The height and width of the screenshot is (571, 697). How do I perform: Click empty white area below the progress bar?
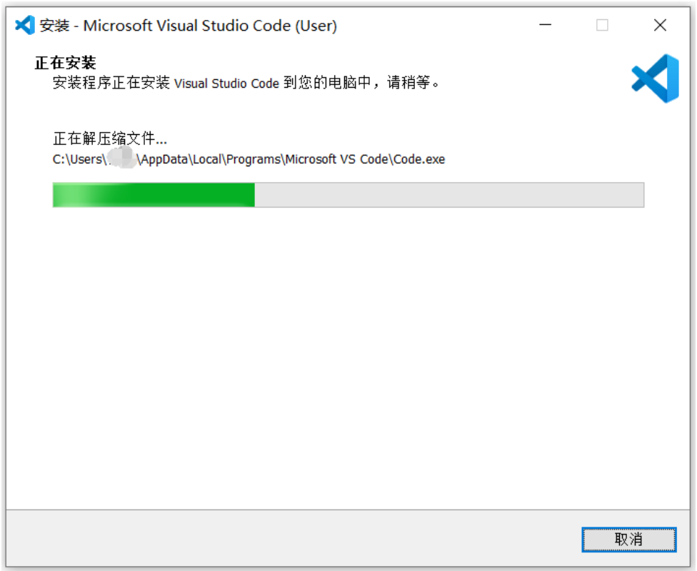pyautogui.click(x=348, y=355)
